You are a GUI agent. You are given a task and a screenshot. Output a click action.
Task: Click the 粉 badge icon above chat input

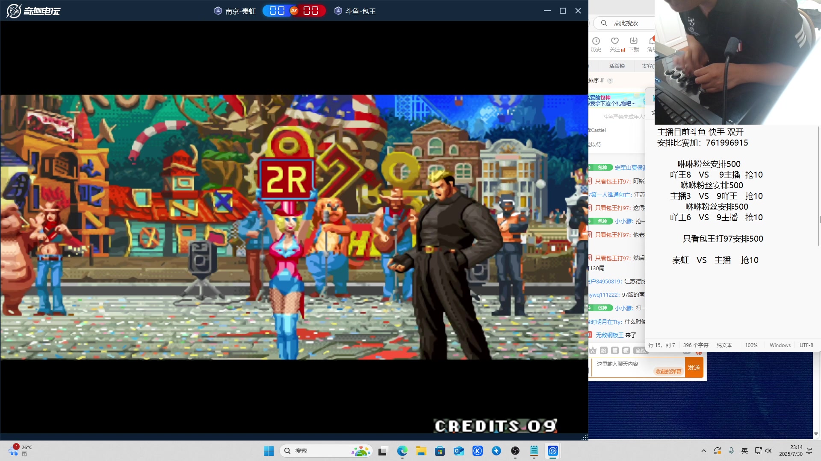604,350
